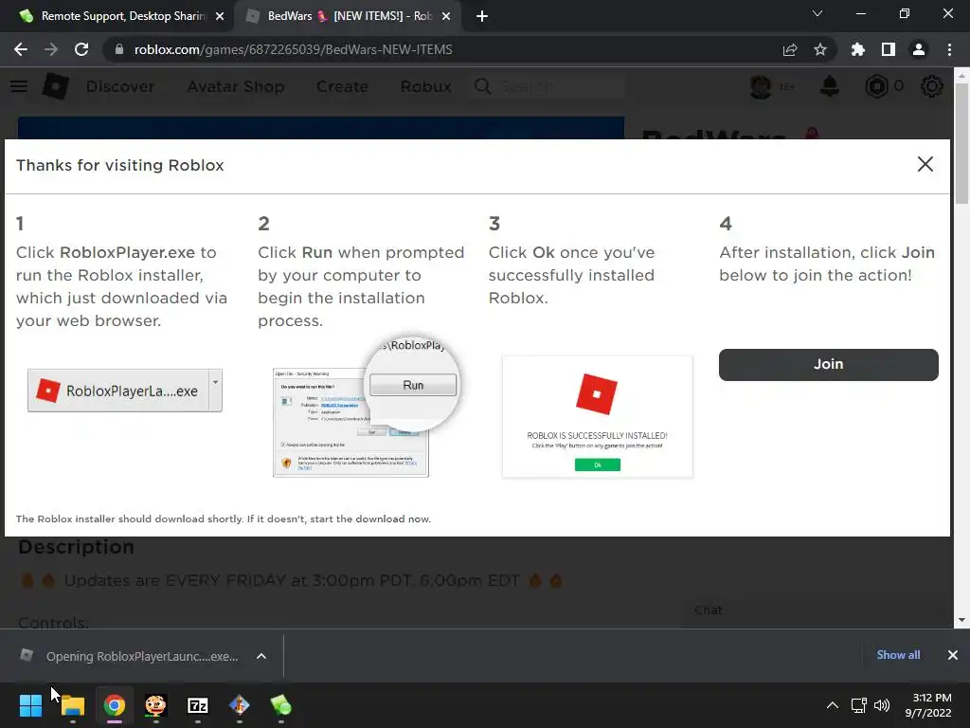Click the page scrollbar down arrow
The width and height of the screenshot is (970, 728).
coord(961,620)
